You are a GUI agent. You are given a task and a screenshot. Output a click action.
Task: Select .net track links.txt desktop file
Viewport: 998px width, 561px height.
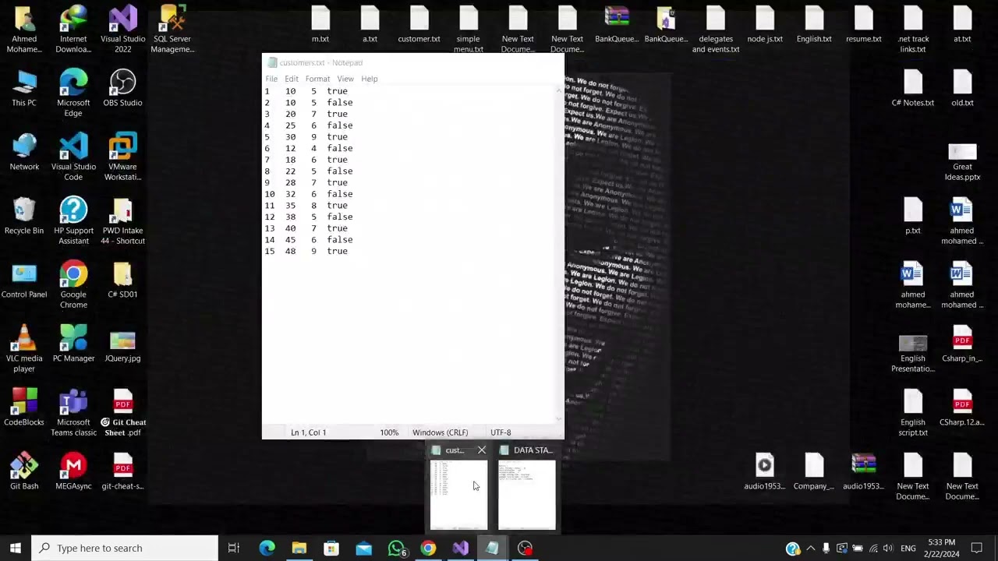coord(913,30)
